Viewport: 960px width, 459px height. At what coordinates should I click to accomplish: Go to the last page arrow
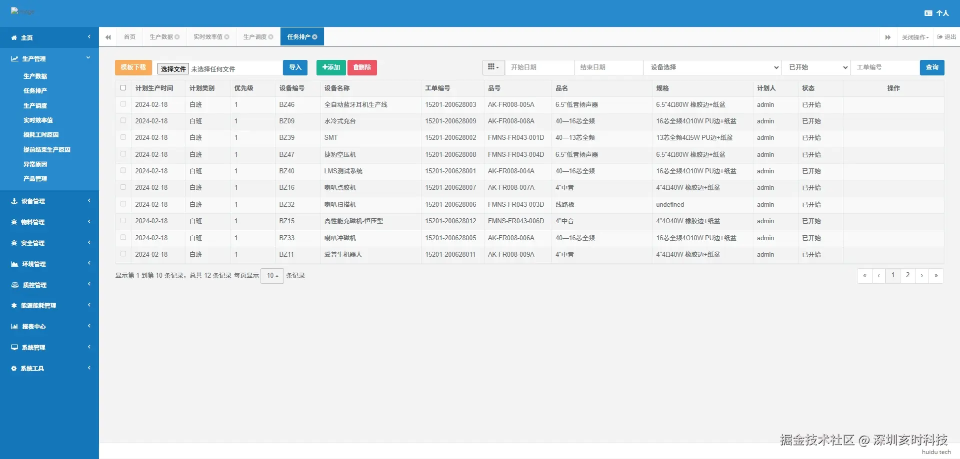pos(936,276)
